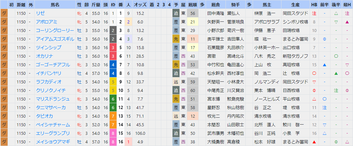Click jockey name 鮫島克駿
The width and height of the screenshot is (353, 146).
pos(235,99)
